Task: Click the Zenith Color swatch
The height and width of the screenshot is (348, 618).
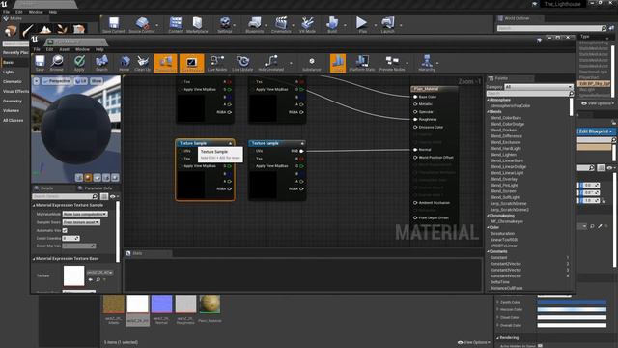Action: 572,302
